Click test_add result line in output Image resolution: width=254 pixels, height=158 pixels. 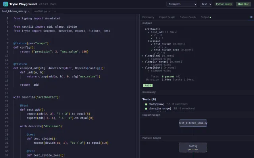162,32
